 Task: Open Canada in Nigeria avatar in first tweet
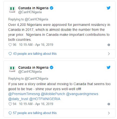(x=12, y=10)
